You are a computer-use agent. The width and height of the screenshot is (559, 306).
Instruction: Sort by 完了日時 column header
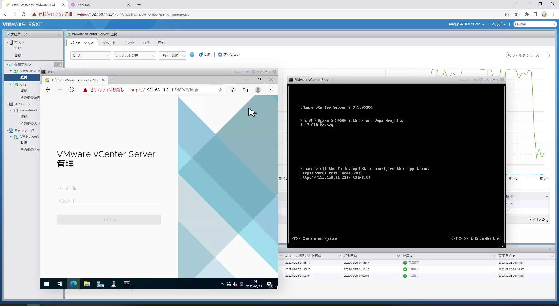pos(507,256)
